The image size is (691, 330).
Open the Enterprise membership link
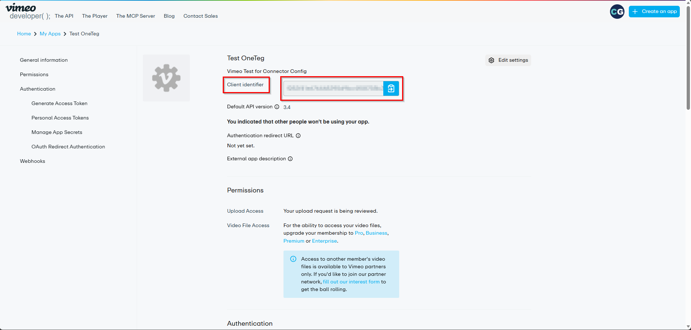tap(324, 241)
